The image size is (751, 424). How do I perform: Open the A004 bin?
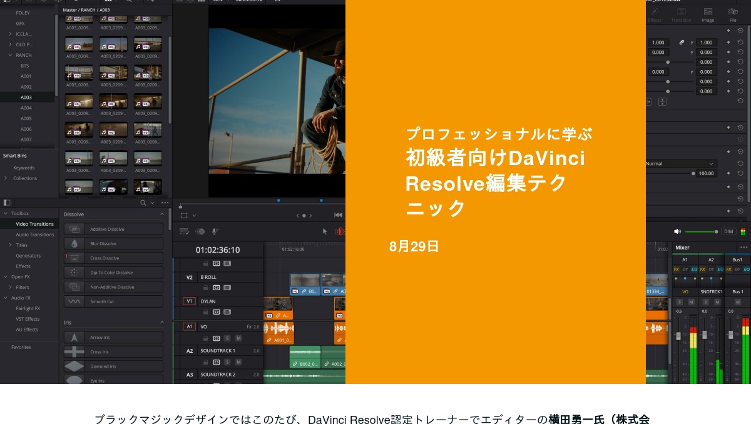pos(26,108)
